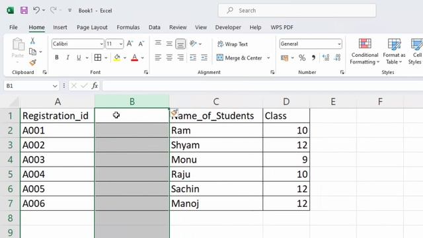Open fill color palette dropdown arrow
Image resolution: width=423 pixels, height=238 pixels.
(x=125, y=58)
